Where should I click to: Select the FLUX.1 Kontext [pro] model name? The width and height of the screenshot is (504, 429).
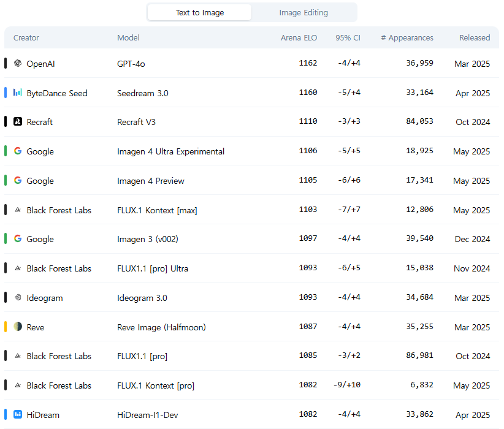(x=156, y=385)
